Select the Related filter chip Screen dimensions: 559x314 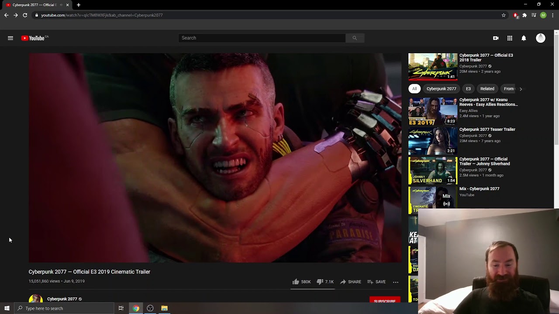click(x=487, y=89)
